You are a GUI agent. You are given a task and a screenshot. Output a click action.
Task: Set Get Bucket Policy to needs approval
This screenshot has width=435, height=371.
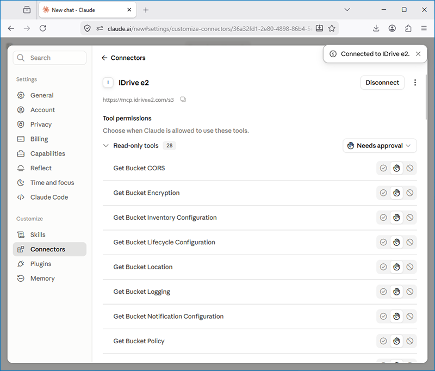click(x=397, y=341)
